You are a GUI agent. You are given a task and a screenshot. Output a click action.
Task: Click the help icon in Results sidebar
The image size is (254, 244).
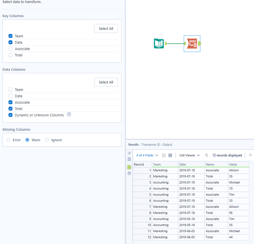(129, 173)
